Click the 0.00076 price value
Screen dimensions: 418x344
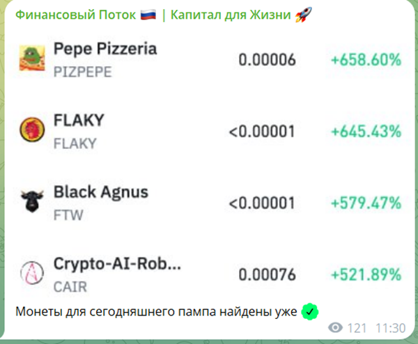(x=267, y=274)
